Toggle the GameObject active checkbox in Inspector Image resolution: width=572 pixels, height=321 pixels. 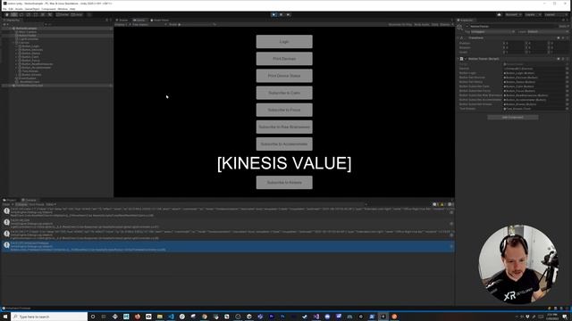[467, 26]
